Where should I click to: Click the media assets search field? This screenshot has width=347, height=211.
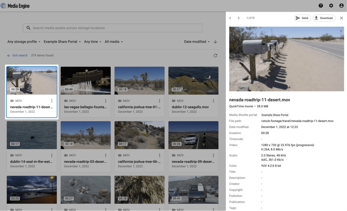click(x=112, y=28)
